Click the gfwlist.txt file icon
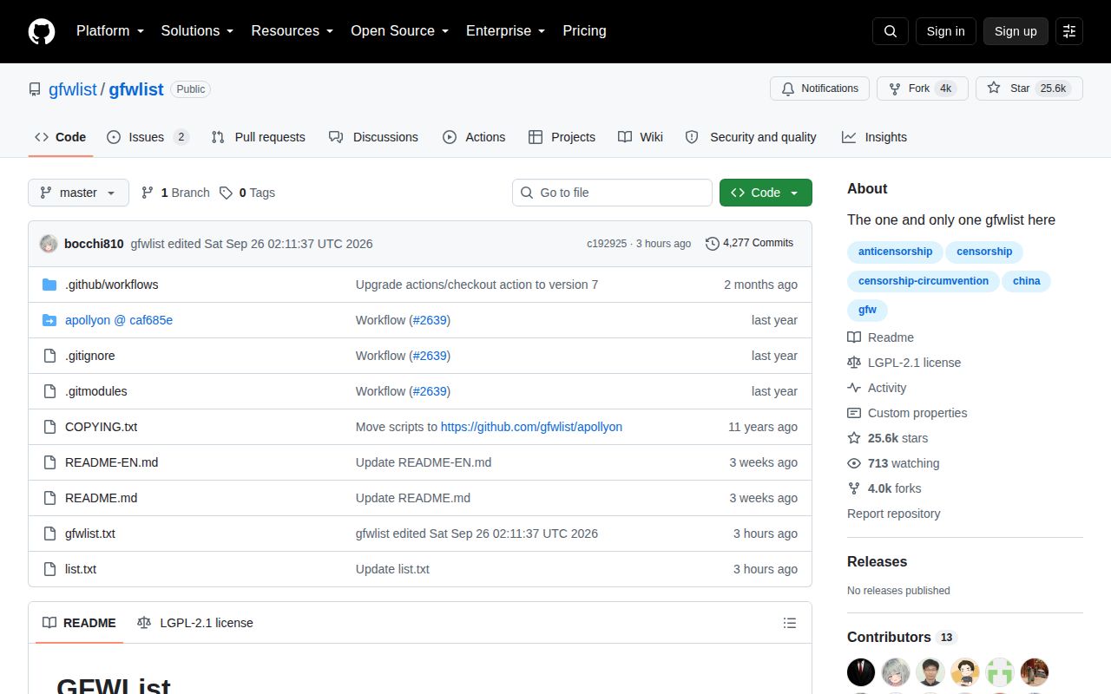The image size is (1111, 694). [x=49, y=534]
